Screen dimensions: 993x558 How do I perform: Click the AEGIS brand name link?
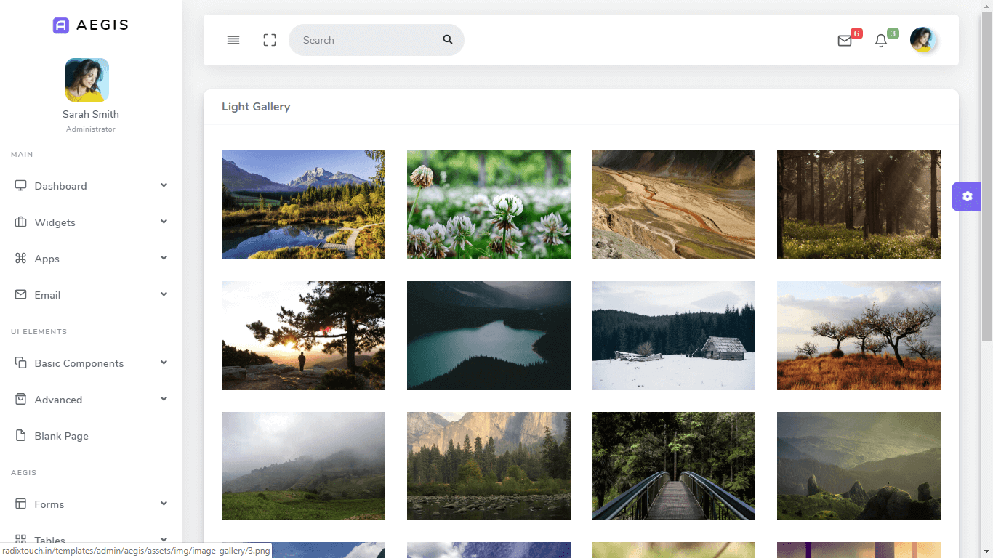[x=102, y=25]
